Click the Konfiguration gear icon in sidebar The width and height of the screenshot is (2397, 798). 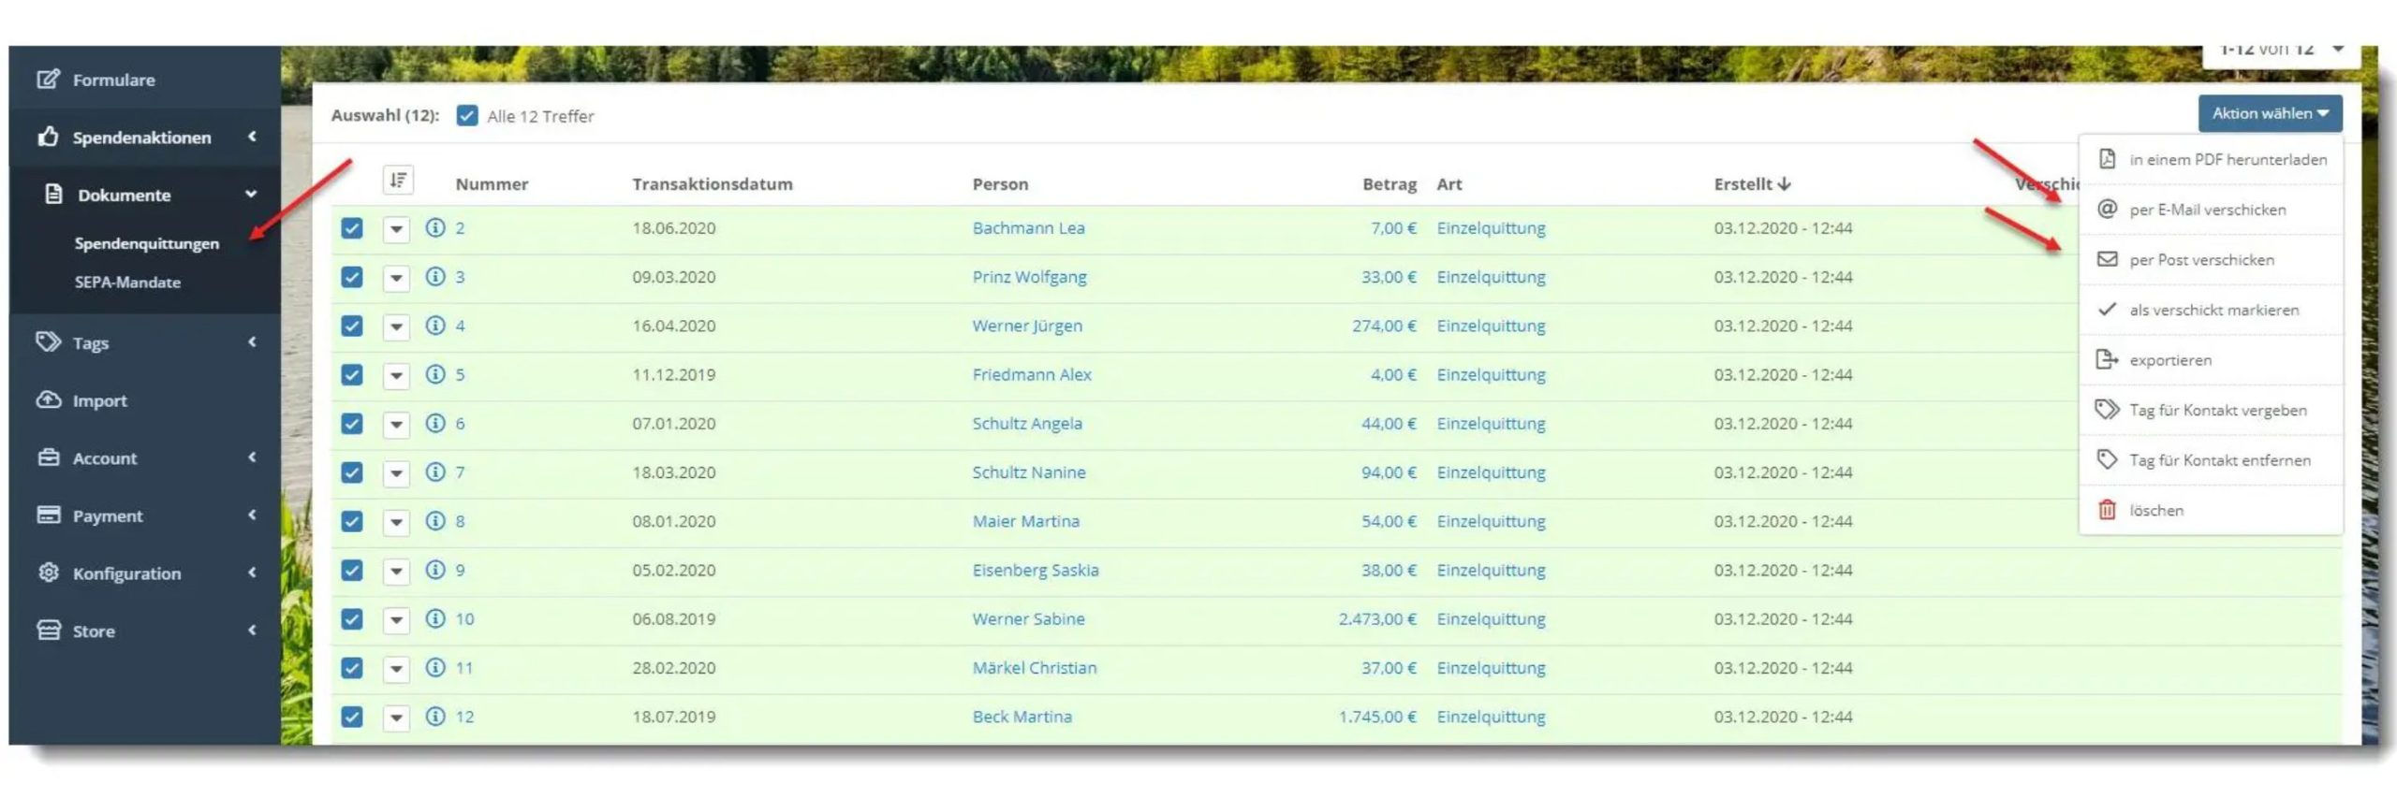click(49, 573)
